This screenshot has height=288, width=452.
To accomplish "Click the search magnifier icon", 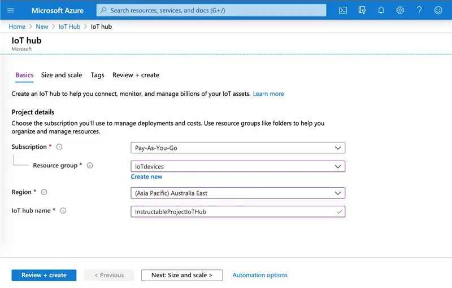I will (x=103, y=10).
